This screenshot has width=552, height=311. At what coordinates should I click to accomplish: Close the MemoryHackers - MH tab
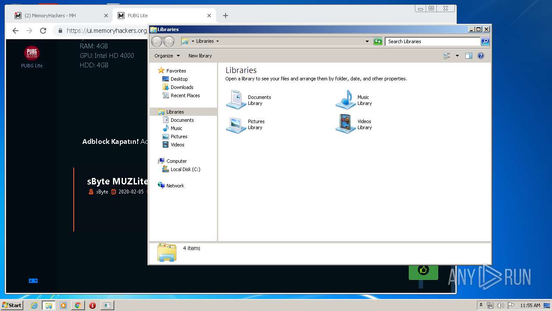point(106,16)
